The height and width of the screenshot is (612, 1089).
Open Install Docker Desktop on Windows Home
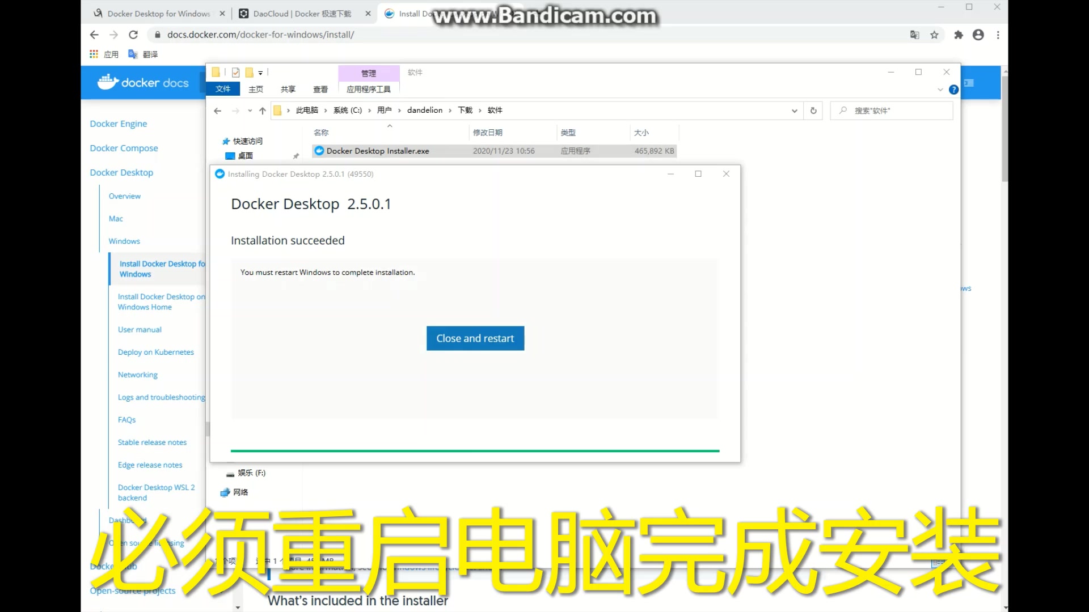[x=161, y=302]
